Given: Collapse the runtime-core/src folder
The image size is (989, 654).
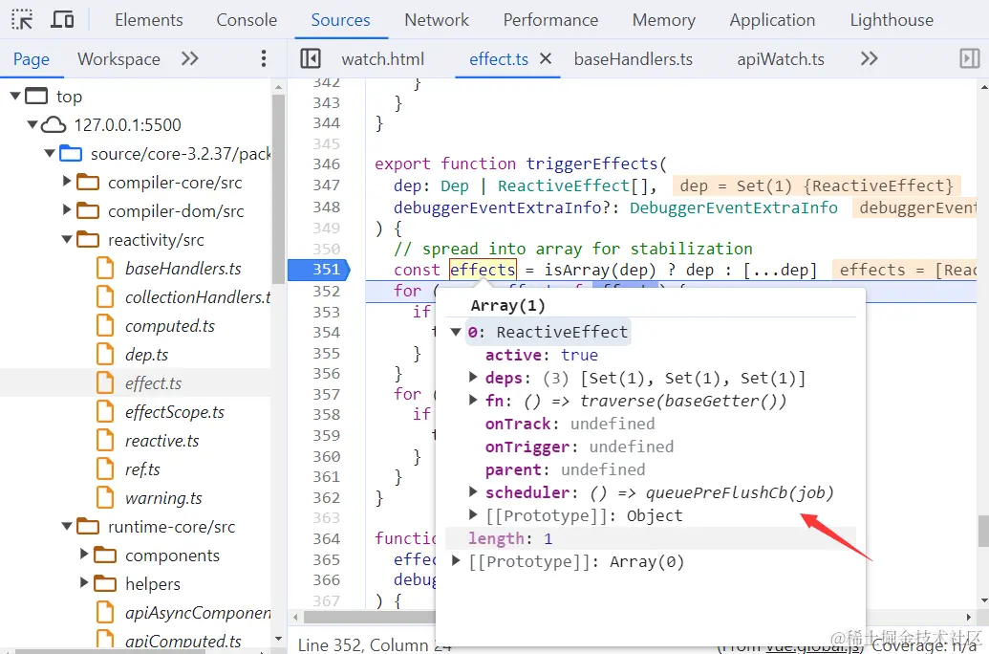Looking at the screenshot, I should tap(67, 526).
